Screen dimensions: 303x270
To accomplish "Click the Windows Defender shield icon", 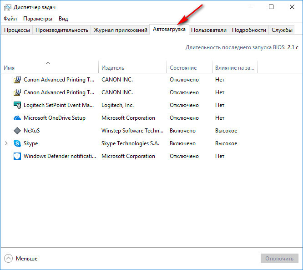I will pyautogui.click(x=17, y=156).
